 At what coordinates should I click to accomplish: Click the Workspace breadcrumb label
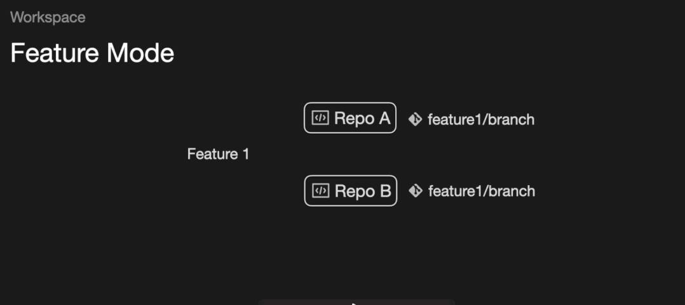point(48,17)
